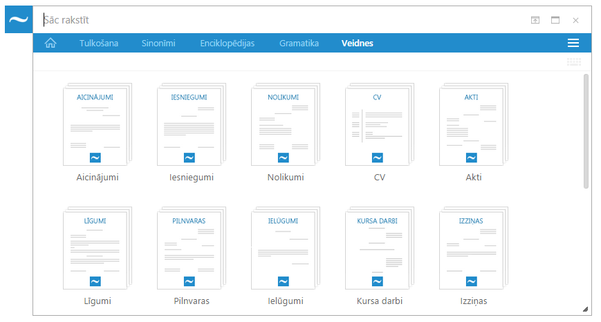This screenshot has height=322, width=601.
Task: Select the Nolikumi template icon
Action: 285,125
